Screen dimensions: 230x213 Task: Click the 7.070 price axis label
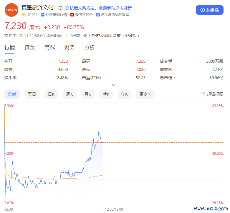coord(9,203)
